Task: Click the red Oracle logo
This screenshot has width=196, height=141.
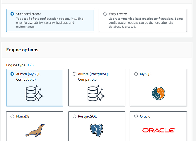Action: pos(158,130)
